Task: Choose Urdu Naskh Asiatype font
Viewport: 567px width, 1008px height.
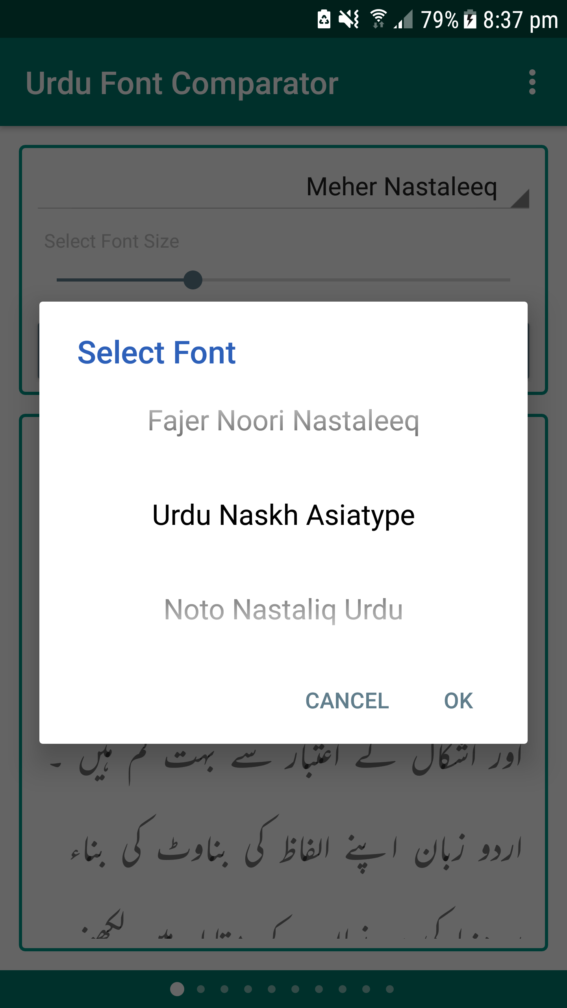Action: pyautogui.click(x=283, y=515)
